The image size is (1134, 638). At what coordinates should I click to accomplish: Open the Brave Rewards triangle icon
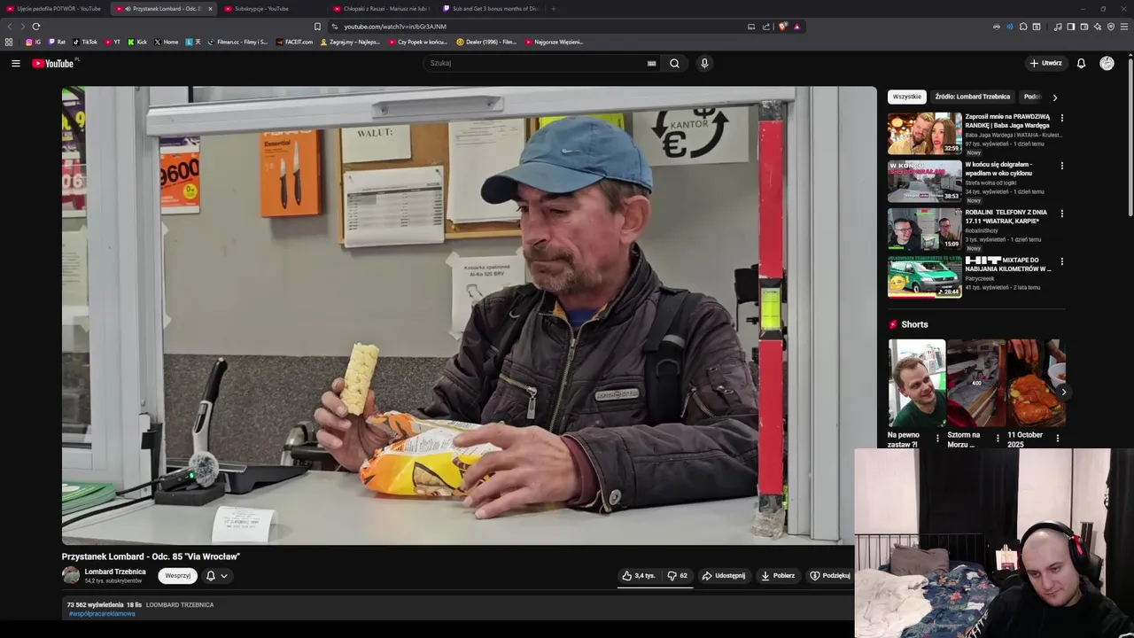click(x=796, y=27)
